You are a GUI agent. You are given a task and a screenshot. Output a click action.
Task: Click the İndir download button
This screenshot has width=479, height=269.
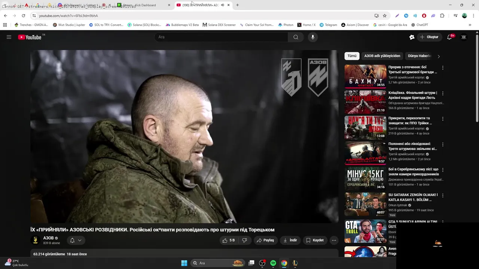[290, 240]
